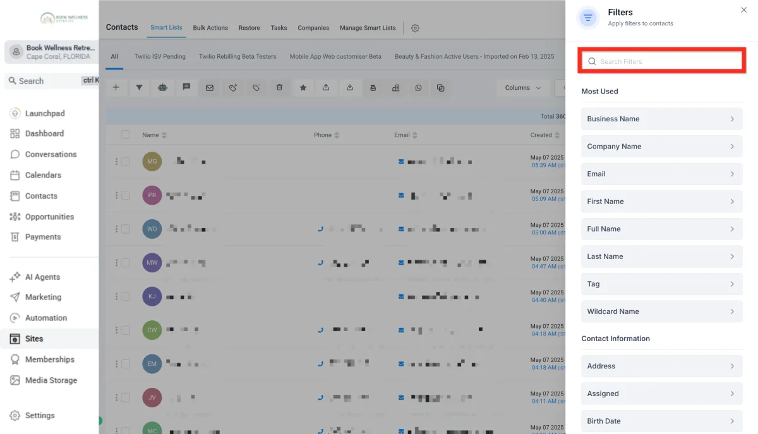Open the Tasks tab
Screen dimensions: 758x434
click(x=279, y=28)
